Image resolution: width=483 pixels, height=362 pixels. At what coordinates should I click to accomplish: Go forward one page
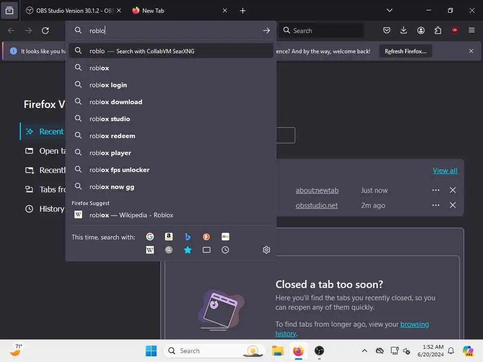pos(28,31)
